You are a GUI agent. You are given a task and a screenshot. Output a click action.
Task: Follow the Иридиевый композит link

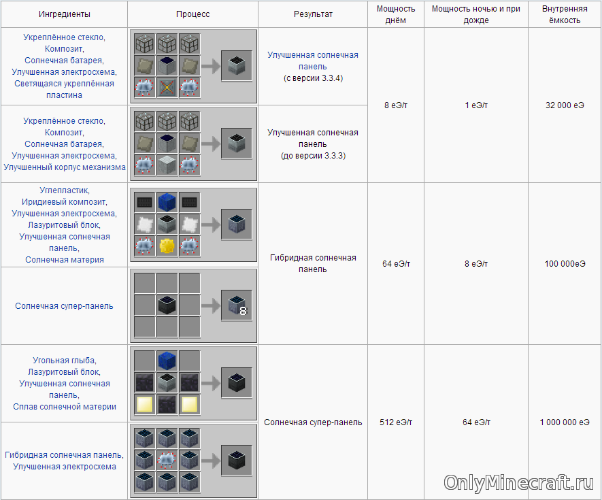tap(65, 202)
